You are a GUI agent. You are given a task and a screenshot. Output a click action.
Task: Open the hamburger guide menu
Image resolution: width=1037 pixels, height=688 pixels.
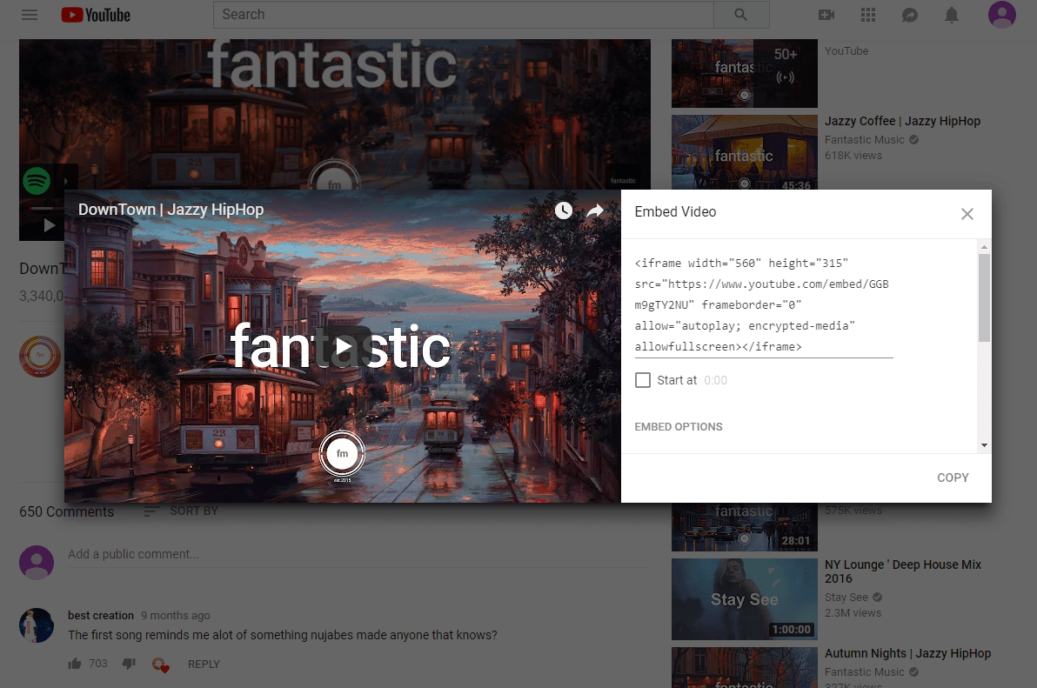[29, 15]
